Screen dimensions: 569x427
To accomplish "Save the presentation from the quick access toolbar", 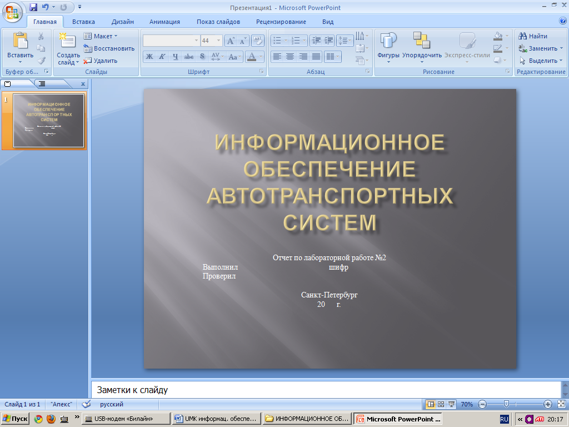I will pyautogui.click(x=33, y=7).
